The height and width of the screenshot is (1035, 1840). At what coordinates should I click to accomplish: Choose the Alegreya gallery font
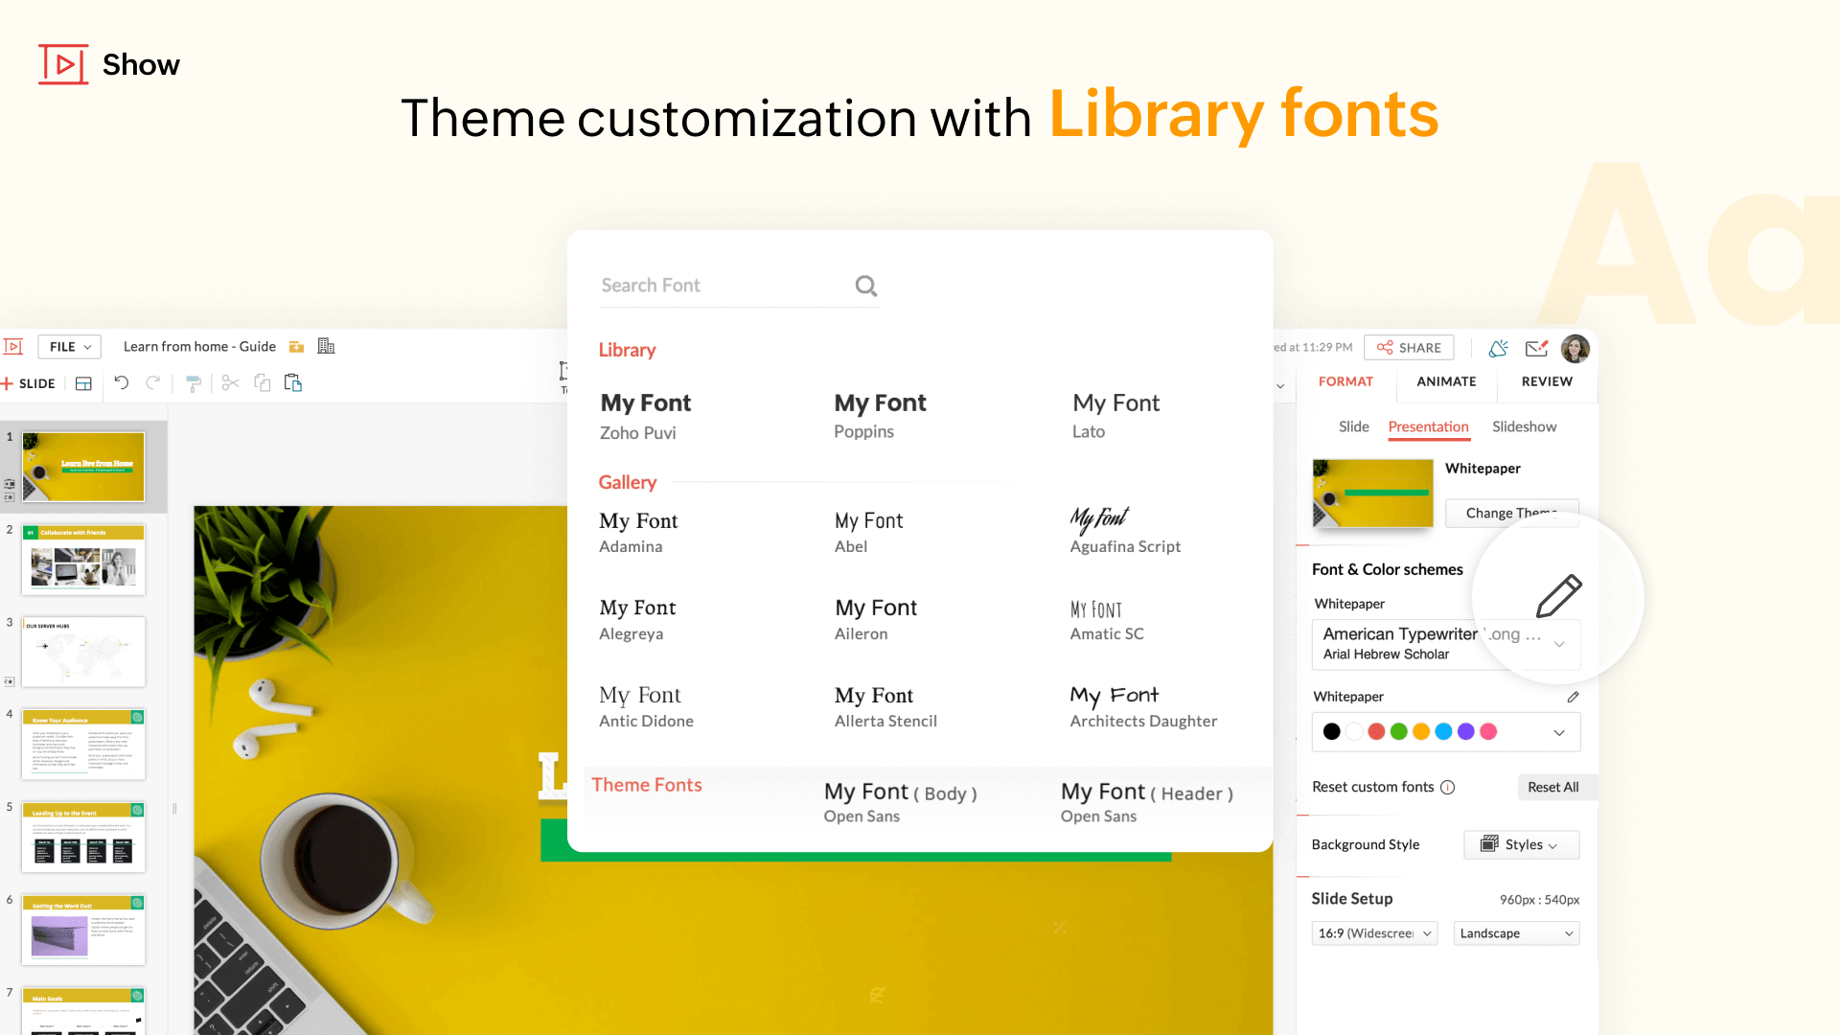(637, 619)
